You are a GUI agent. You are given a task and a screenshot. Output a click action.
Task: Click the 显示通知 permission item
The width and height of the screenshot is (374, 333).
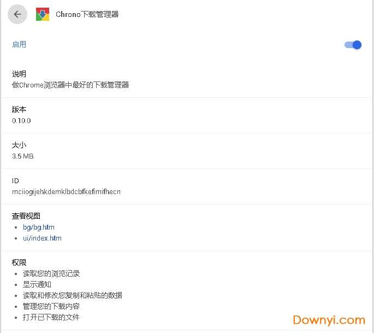[37, 284]
